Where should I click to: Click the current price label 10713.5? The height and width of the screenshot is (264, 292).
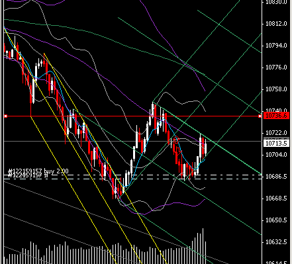coord(276,144)
